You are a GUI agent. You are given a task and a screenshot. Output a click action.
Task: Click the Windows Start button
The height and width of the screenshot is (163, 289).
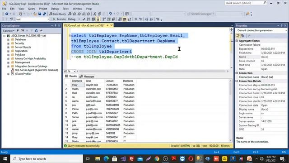click(5, 159)
